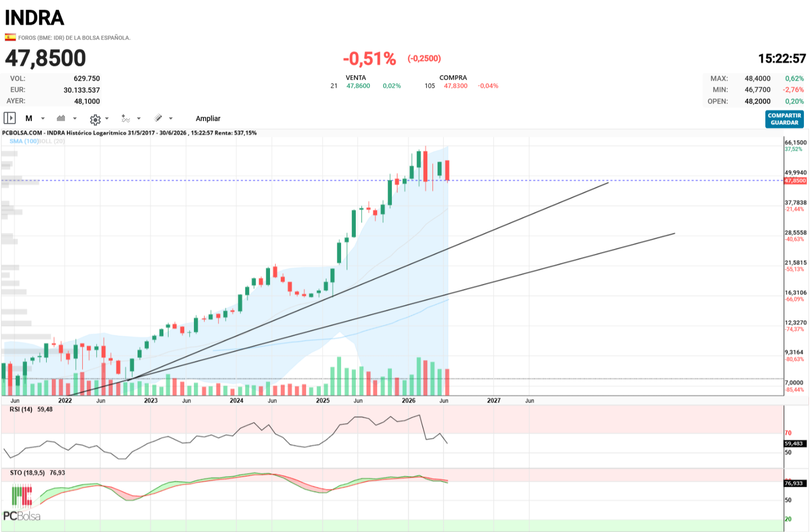
Task: Click the chart header PCBOLSA.COM description text
Action: (129, 133)
